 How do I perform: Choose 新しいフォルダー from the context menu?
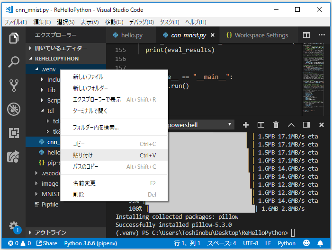click(114, 88)
